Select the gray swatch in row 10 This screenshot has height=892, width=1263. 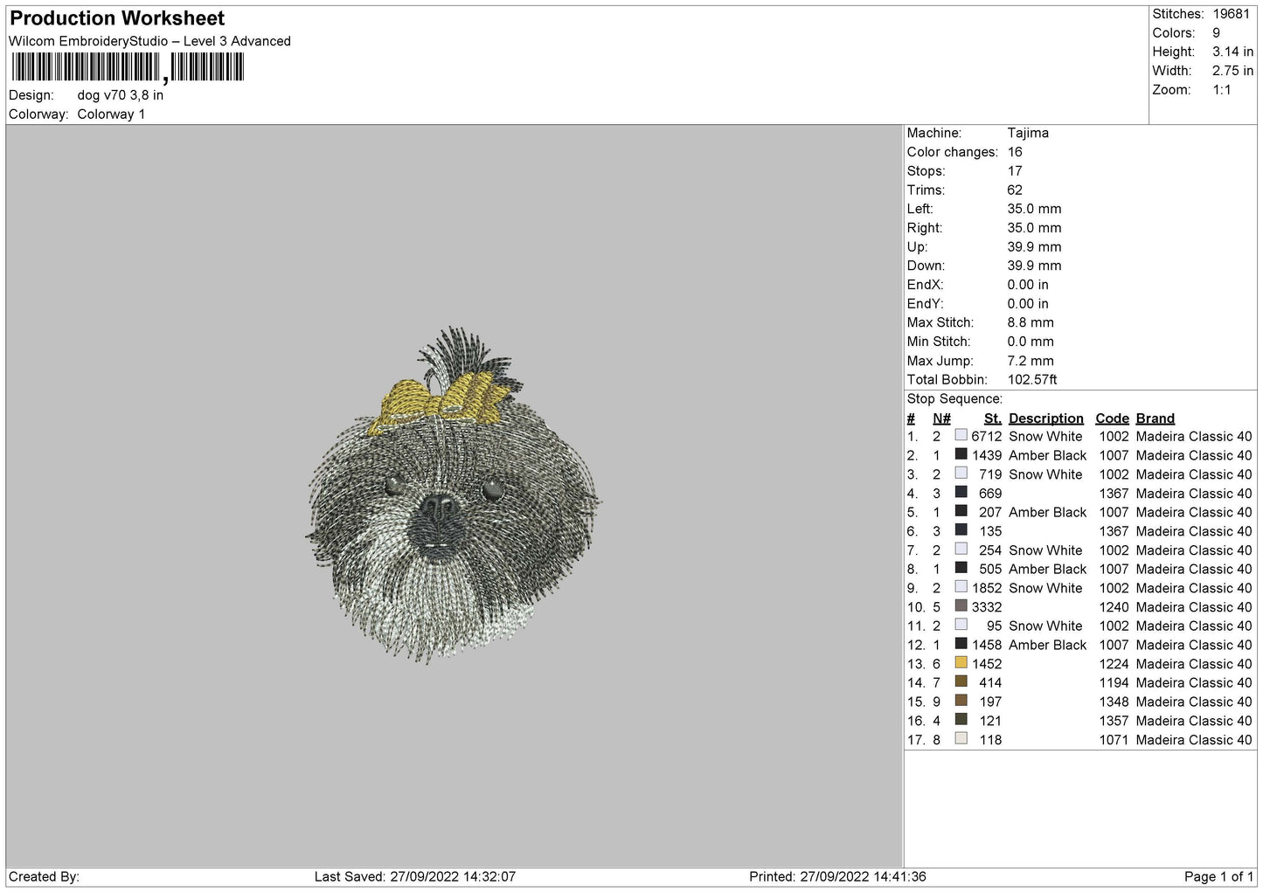pyautogui.click(x=961, y=606)
